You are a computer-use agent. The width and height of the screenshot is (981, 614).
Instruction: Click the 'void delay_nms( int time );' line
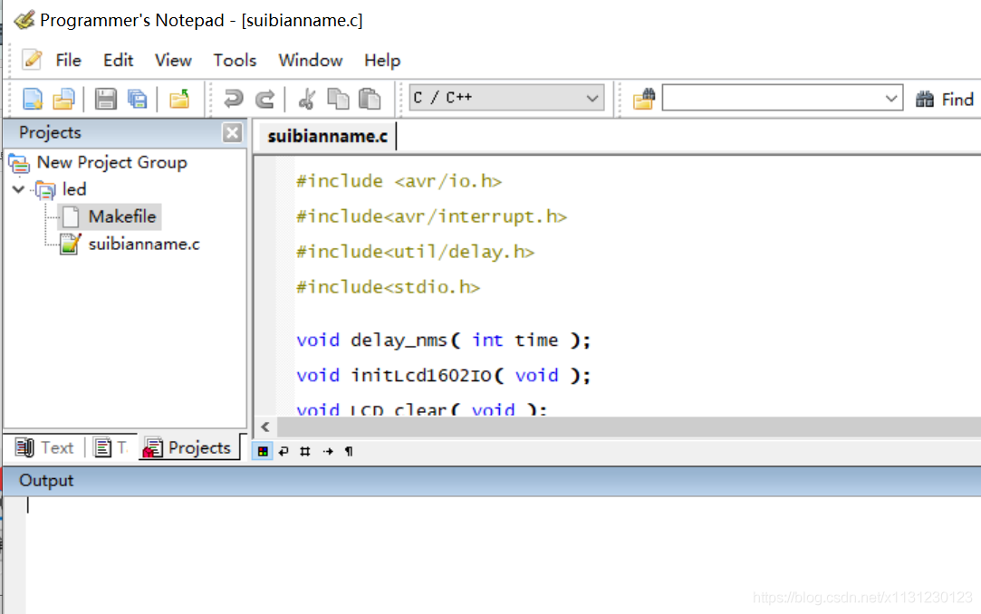point(444,341)
